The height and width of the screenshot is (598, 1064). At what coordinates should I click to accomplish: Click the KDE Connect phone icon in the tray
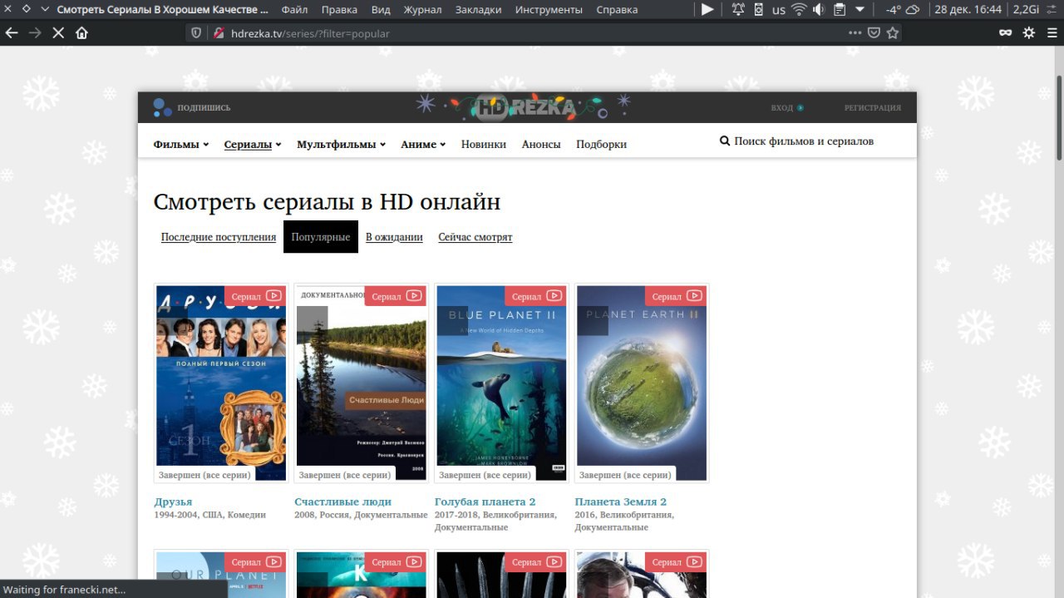coord(758,10)
